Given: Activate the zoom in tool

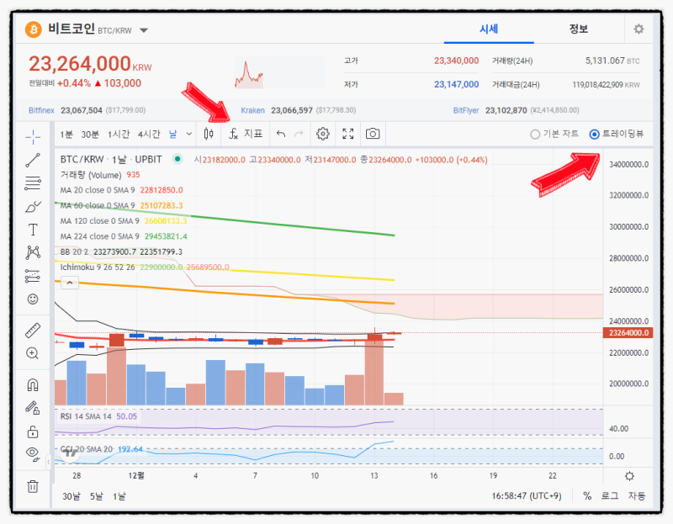Looking at the screenshot, I should (x=33, y=353).
